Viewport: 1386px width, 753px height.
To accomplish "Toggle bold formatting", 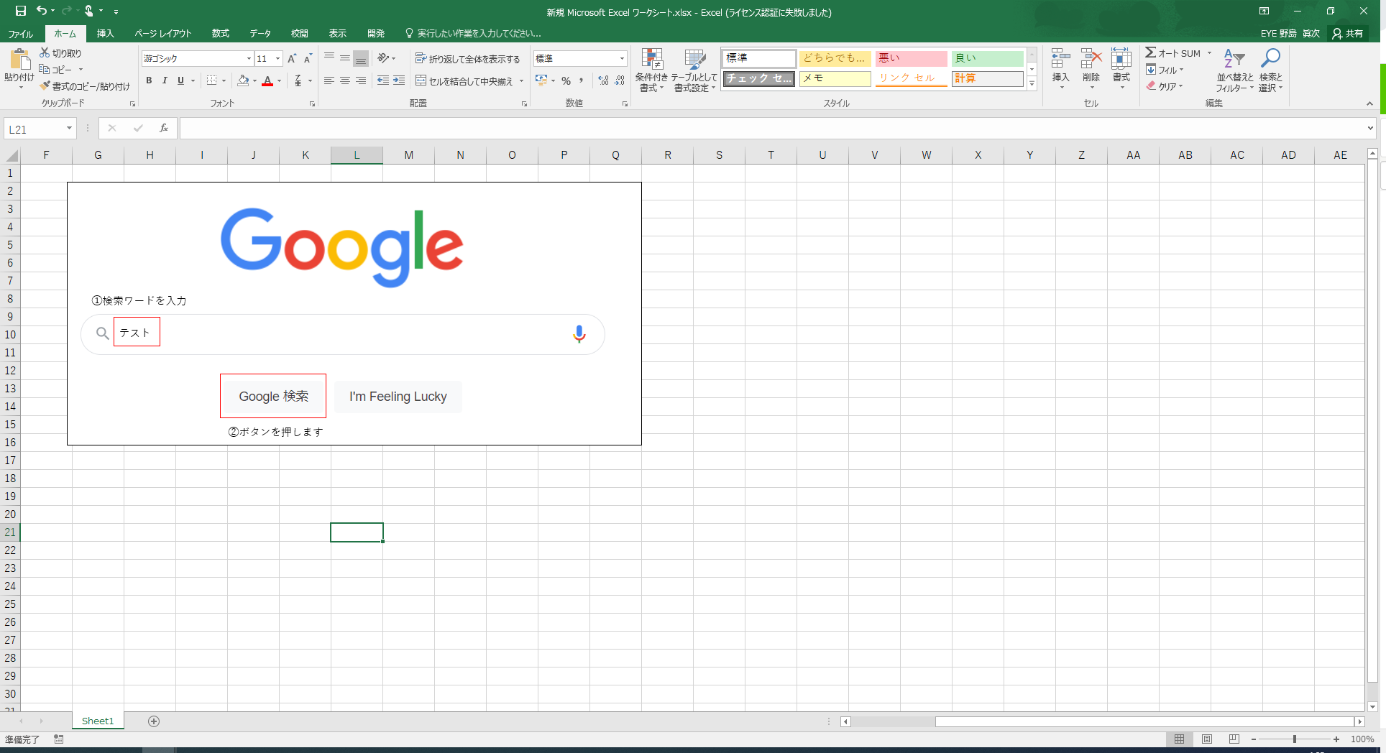I will click(x=149, y=80).
